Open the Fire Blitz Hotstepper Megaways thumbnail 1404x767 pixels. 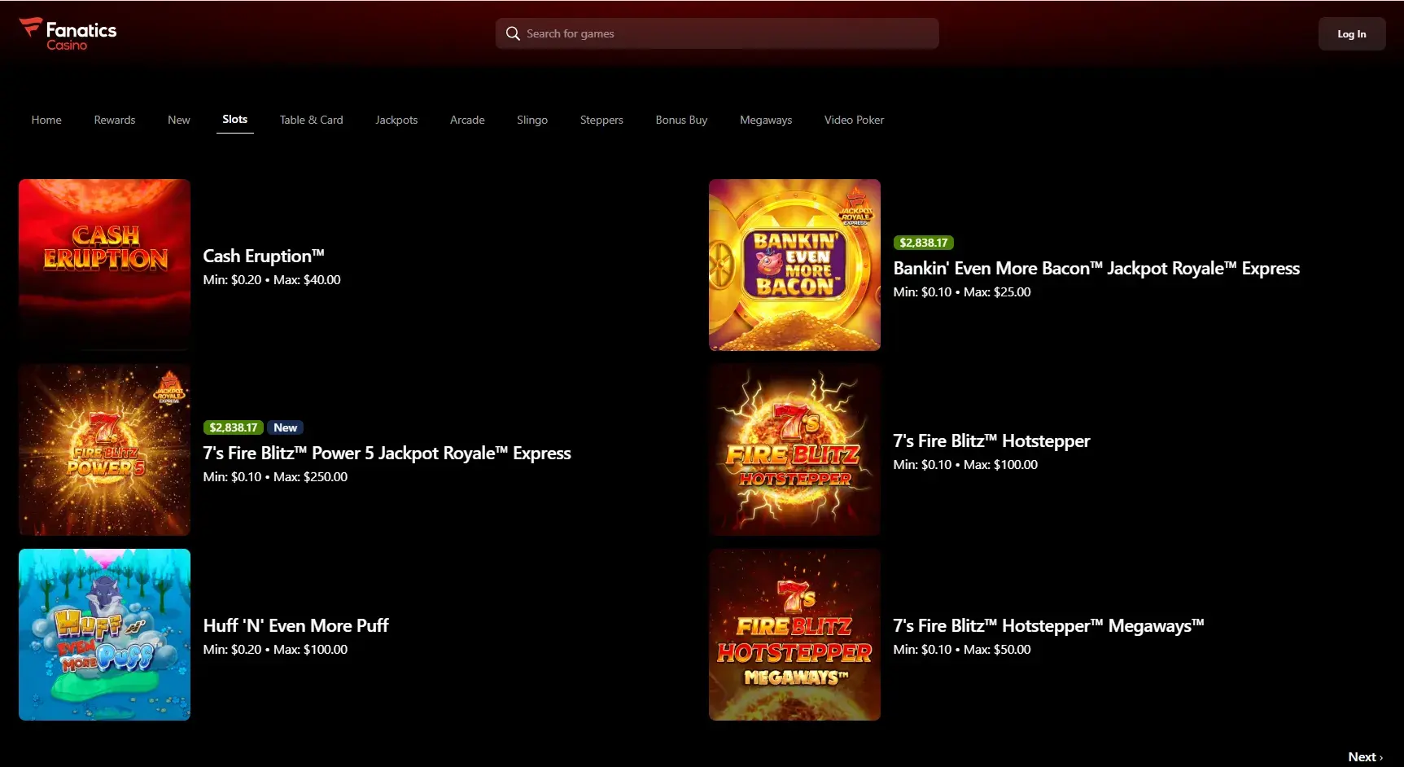(x=794, y=634)
